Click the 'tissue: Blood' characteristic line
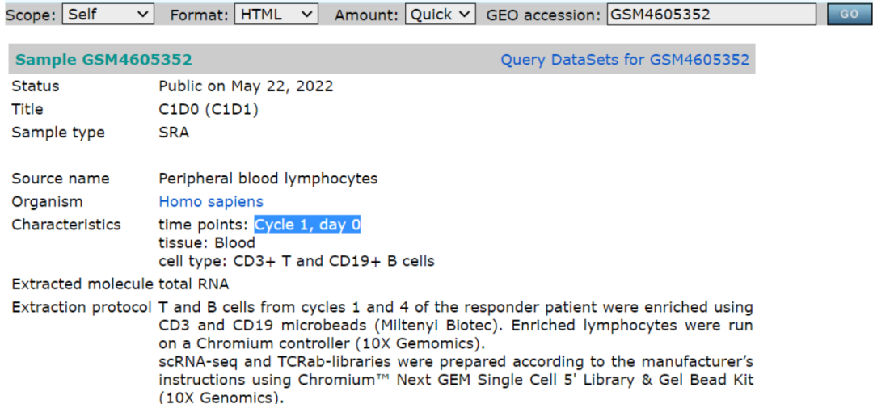 [206, 242]
